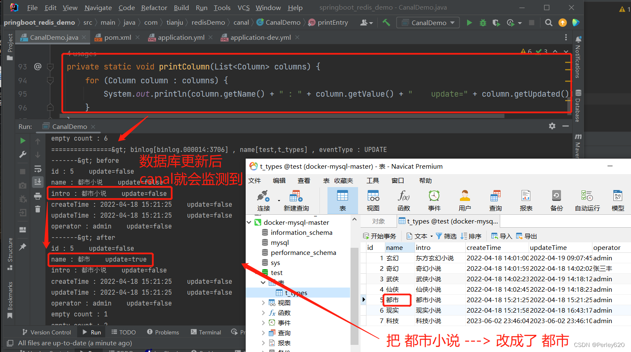The height and width of the screenshot is (352, 631).
Task: Click the updateTime column header
Action: [560, 247]
